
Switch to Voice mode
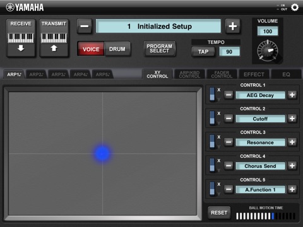(x=91, y=49)
